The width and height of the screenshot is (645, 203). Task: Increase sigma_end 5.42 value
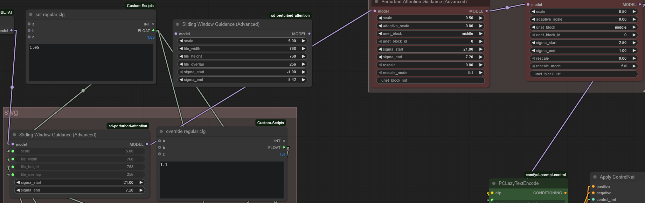[x=304, y=80]
